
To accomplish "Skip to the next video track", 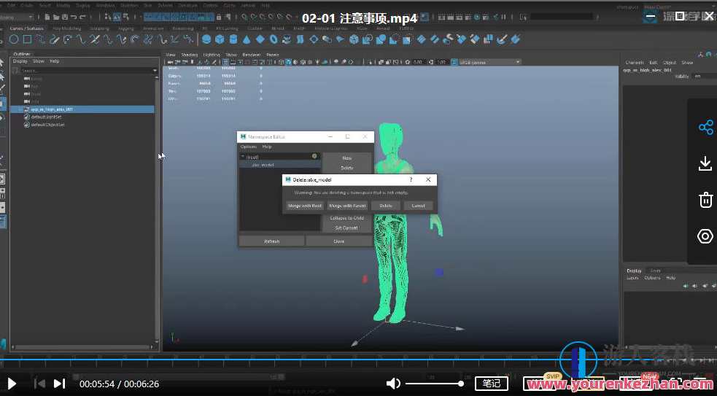I will pos(60,384).
